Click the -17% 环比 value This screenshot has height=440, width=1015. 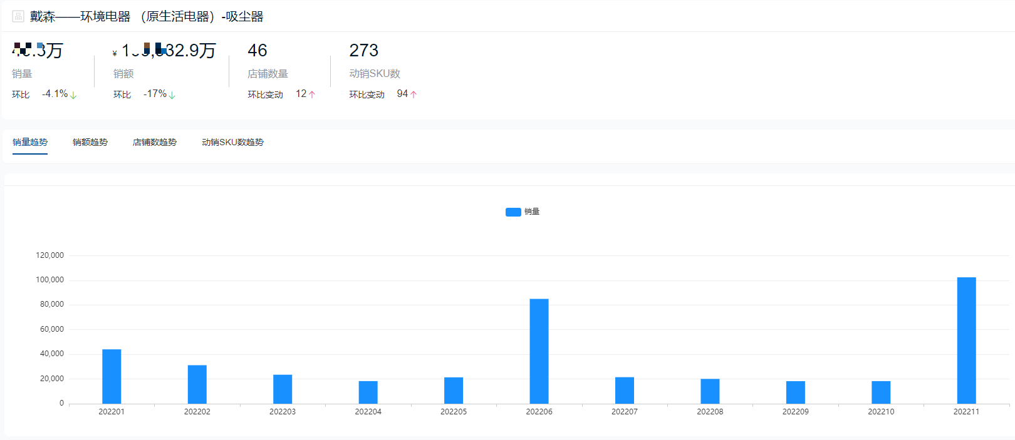point(155,94)
